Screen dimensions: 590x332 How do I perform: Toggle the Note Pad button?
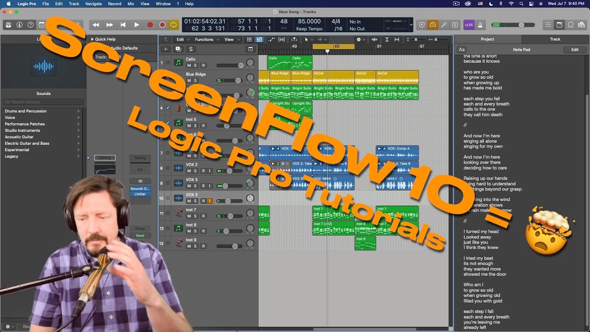[x=559, y=25]
